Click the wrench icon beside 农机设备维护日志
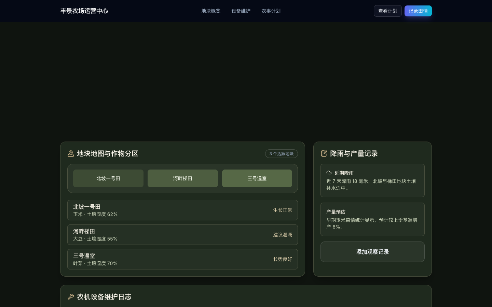 (71, 297)
